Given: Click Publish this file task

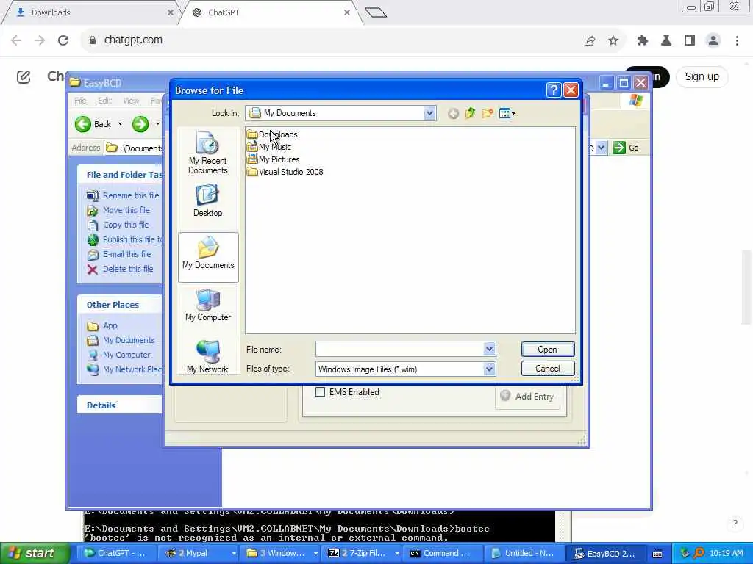Looking at the screenshot, I should coord(125,239).
